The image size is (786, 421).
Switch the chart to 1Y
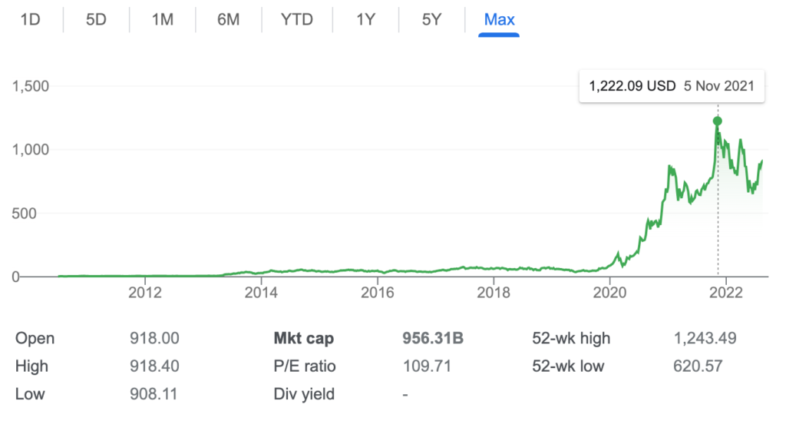(x=366, y=19)
